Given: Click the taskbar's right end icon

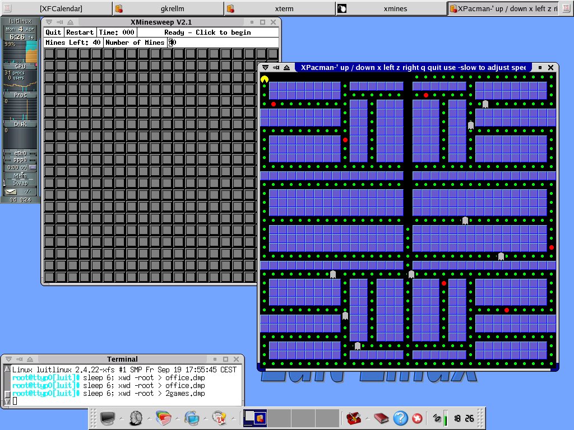Looking at the screenshot, I should point(566,8).
